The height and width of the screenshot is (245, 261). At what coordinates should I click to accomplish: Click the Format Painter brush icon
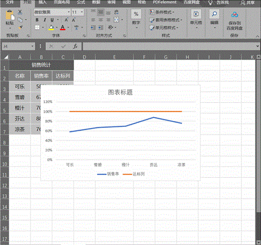20,27
